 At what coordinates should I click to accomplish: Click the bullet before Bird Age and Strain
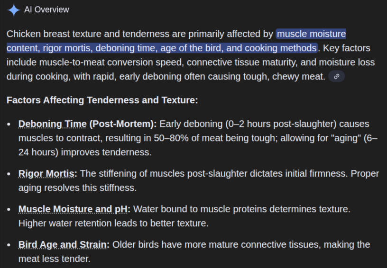[9, 245]
